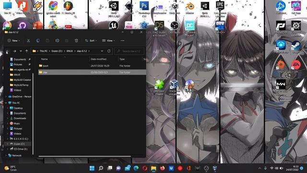Go back using the Explorer back arrow
The width and height of the screenshot is (307, 173).
tap(8, 51)
